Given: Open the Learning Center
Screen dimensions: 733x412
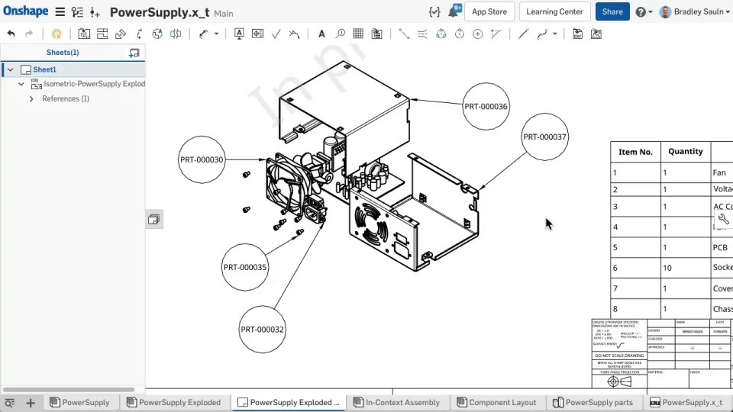Looking at the screenshot, I should 554,11.
